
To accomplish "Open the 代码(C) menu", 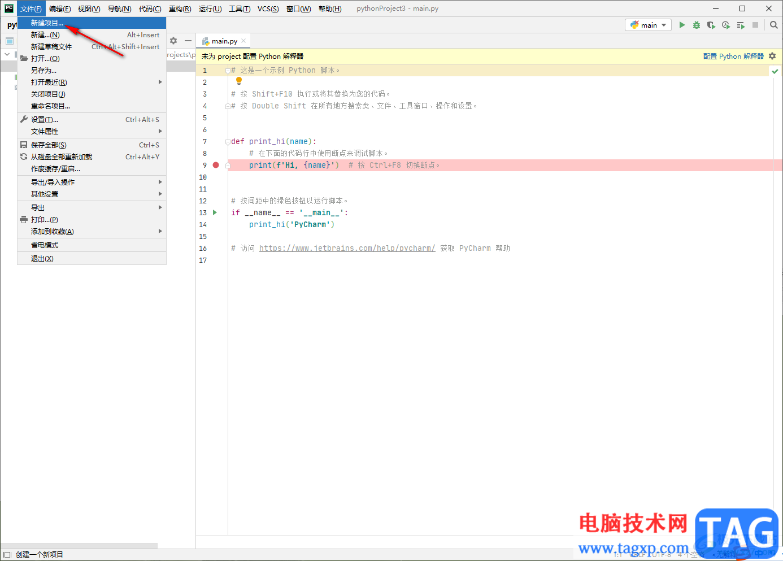I will click(150, 8).
